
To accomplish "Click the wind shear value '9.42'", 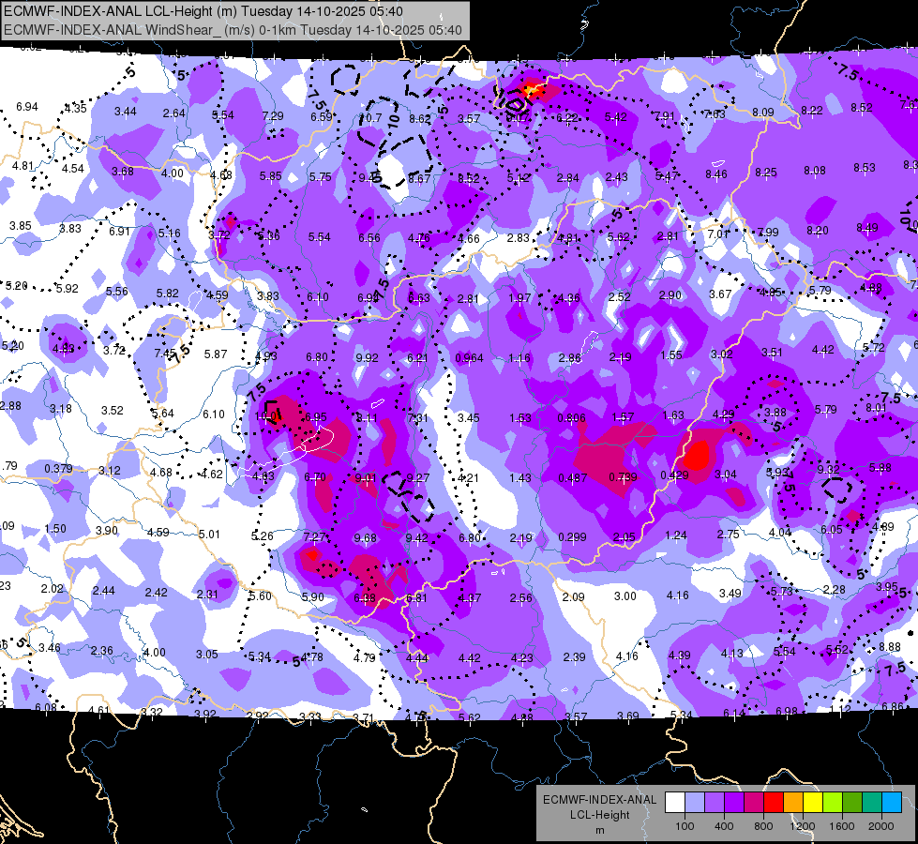I will point(417,537).
